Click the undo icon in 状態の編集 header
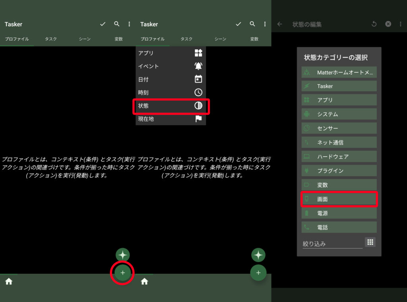This screenshot has height=302, width=407. coord(374,24)
